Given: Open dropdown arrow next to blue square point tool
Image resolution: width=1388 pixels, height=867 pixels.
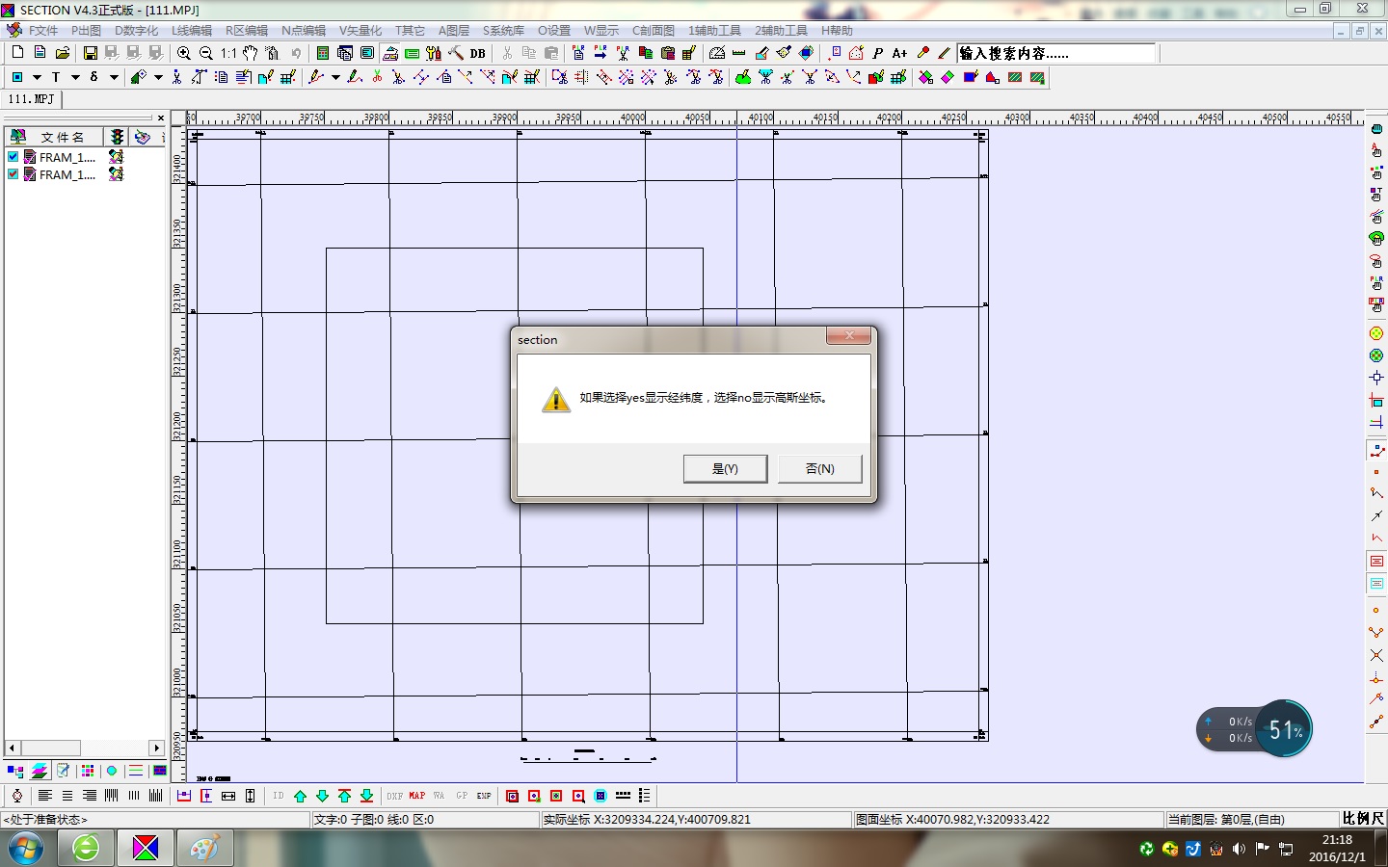Looking at the screenshot, I should 37,77.
